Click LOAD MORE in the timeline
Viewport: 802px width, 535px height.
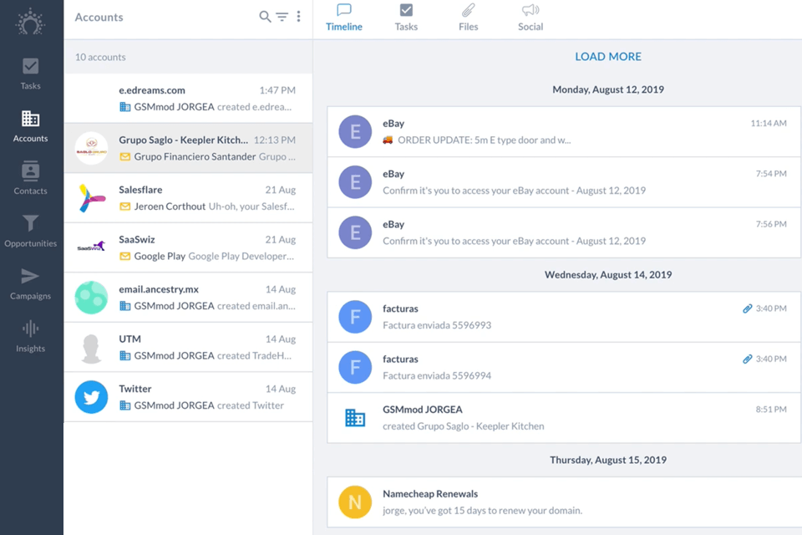(607, 57)
